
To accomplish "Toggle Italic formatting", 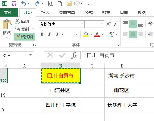I will point(49,34).
